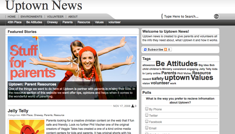Image resolution: width=235 pixels, height=134 pixels.
Task: Click the Bob tag
Action: click(x=212, y=65)
